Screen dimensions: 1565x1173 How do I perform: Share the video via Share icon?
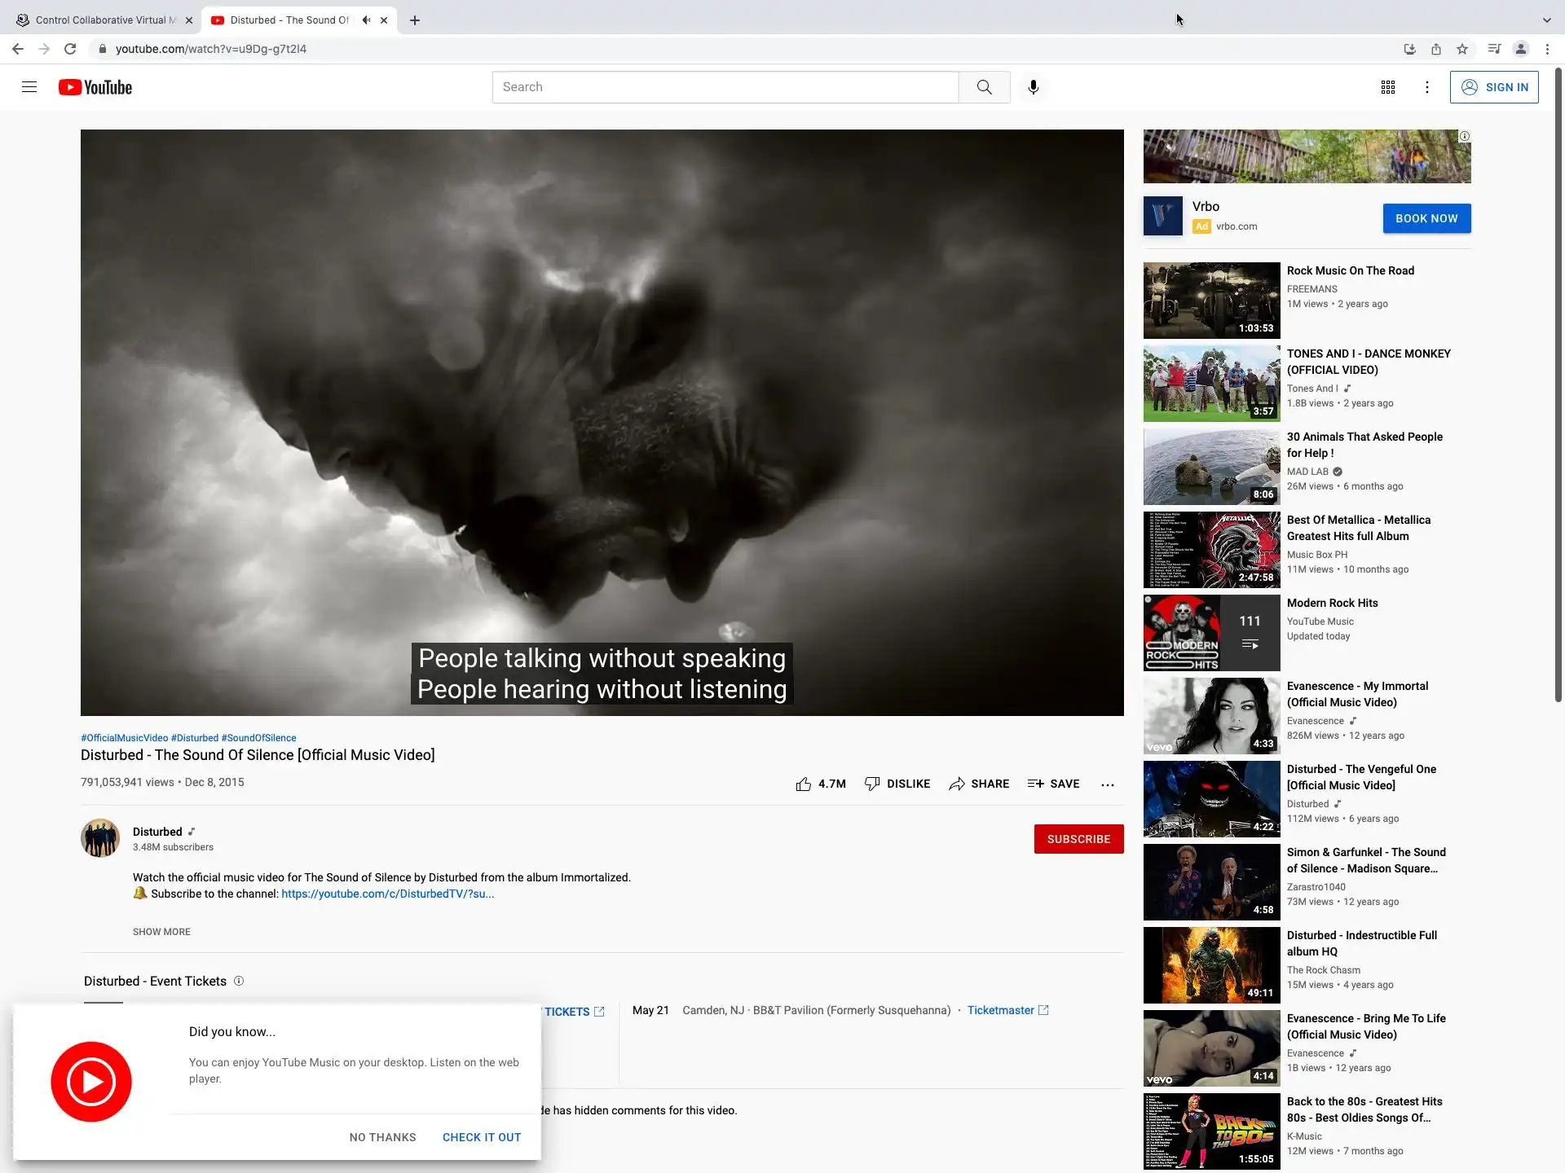pyautogui.click(x=978, y=784)
